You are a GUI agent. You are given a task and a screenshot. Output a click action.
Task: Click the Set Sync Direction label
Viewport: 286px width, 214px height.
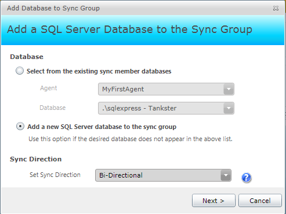(55, 175)
